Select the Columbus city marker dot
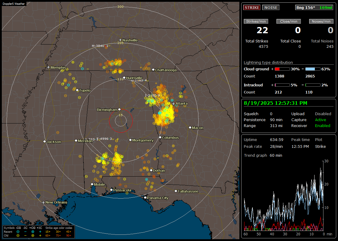This screenshot has width=338, height=241. click(x=160, y=137)
